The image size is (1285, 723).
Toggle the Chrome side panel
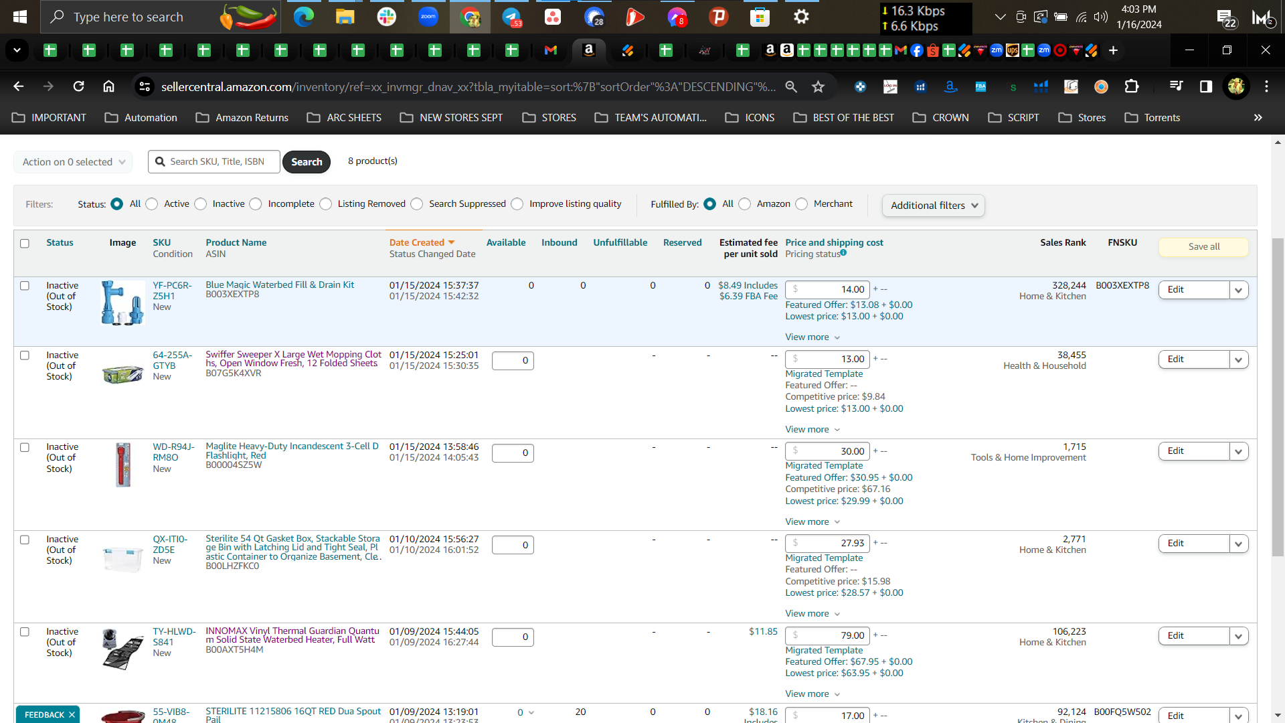1206,86
